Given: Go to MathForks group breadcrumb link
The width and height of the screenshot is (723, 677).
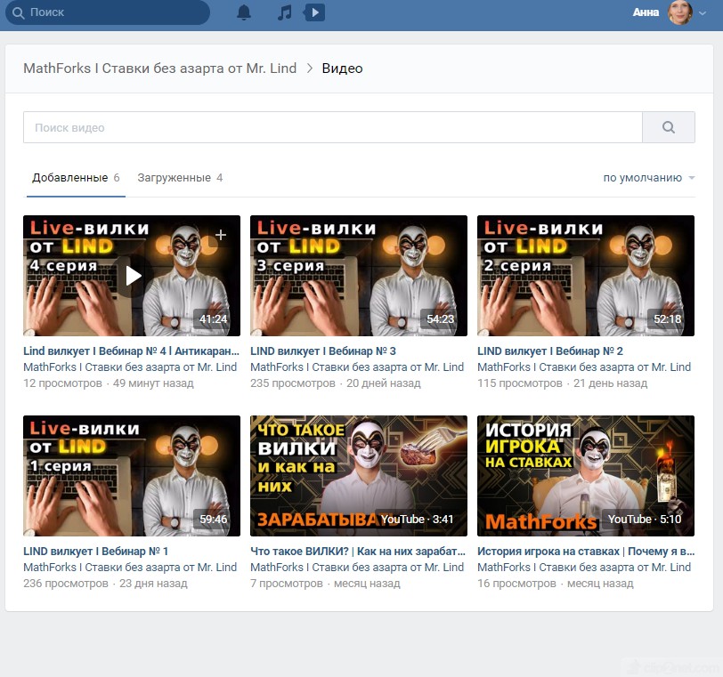Looking at the screenshot, I should point(159,69).
